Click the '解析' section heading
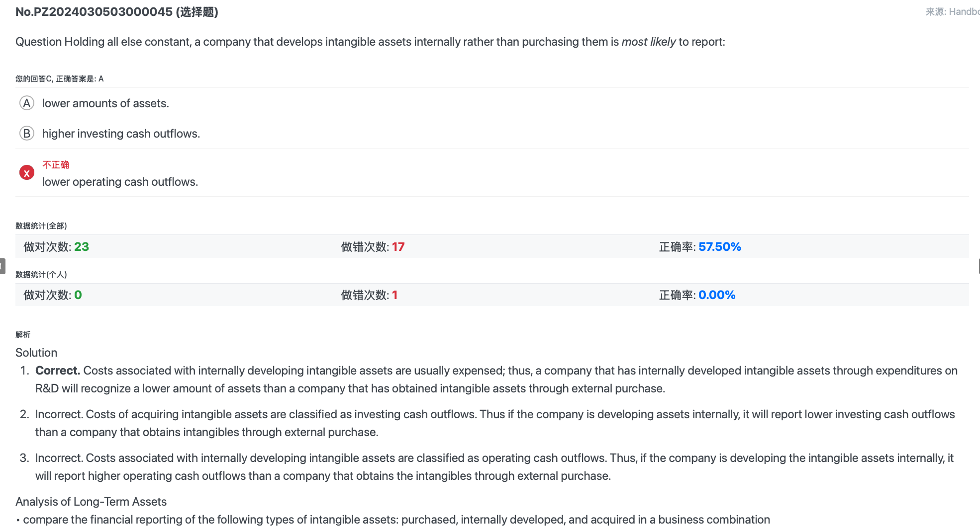Screen dimensions: 980x531 23,334
